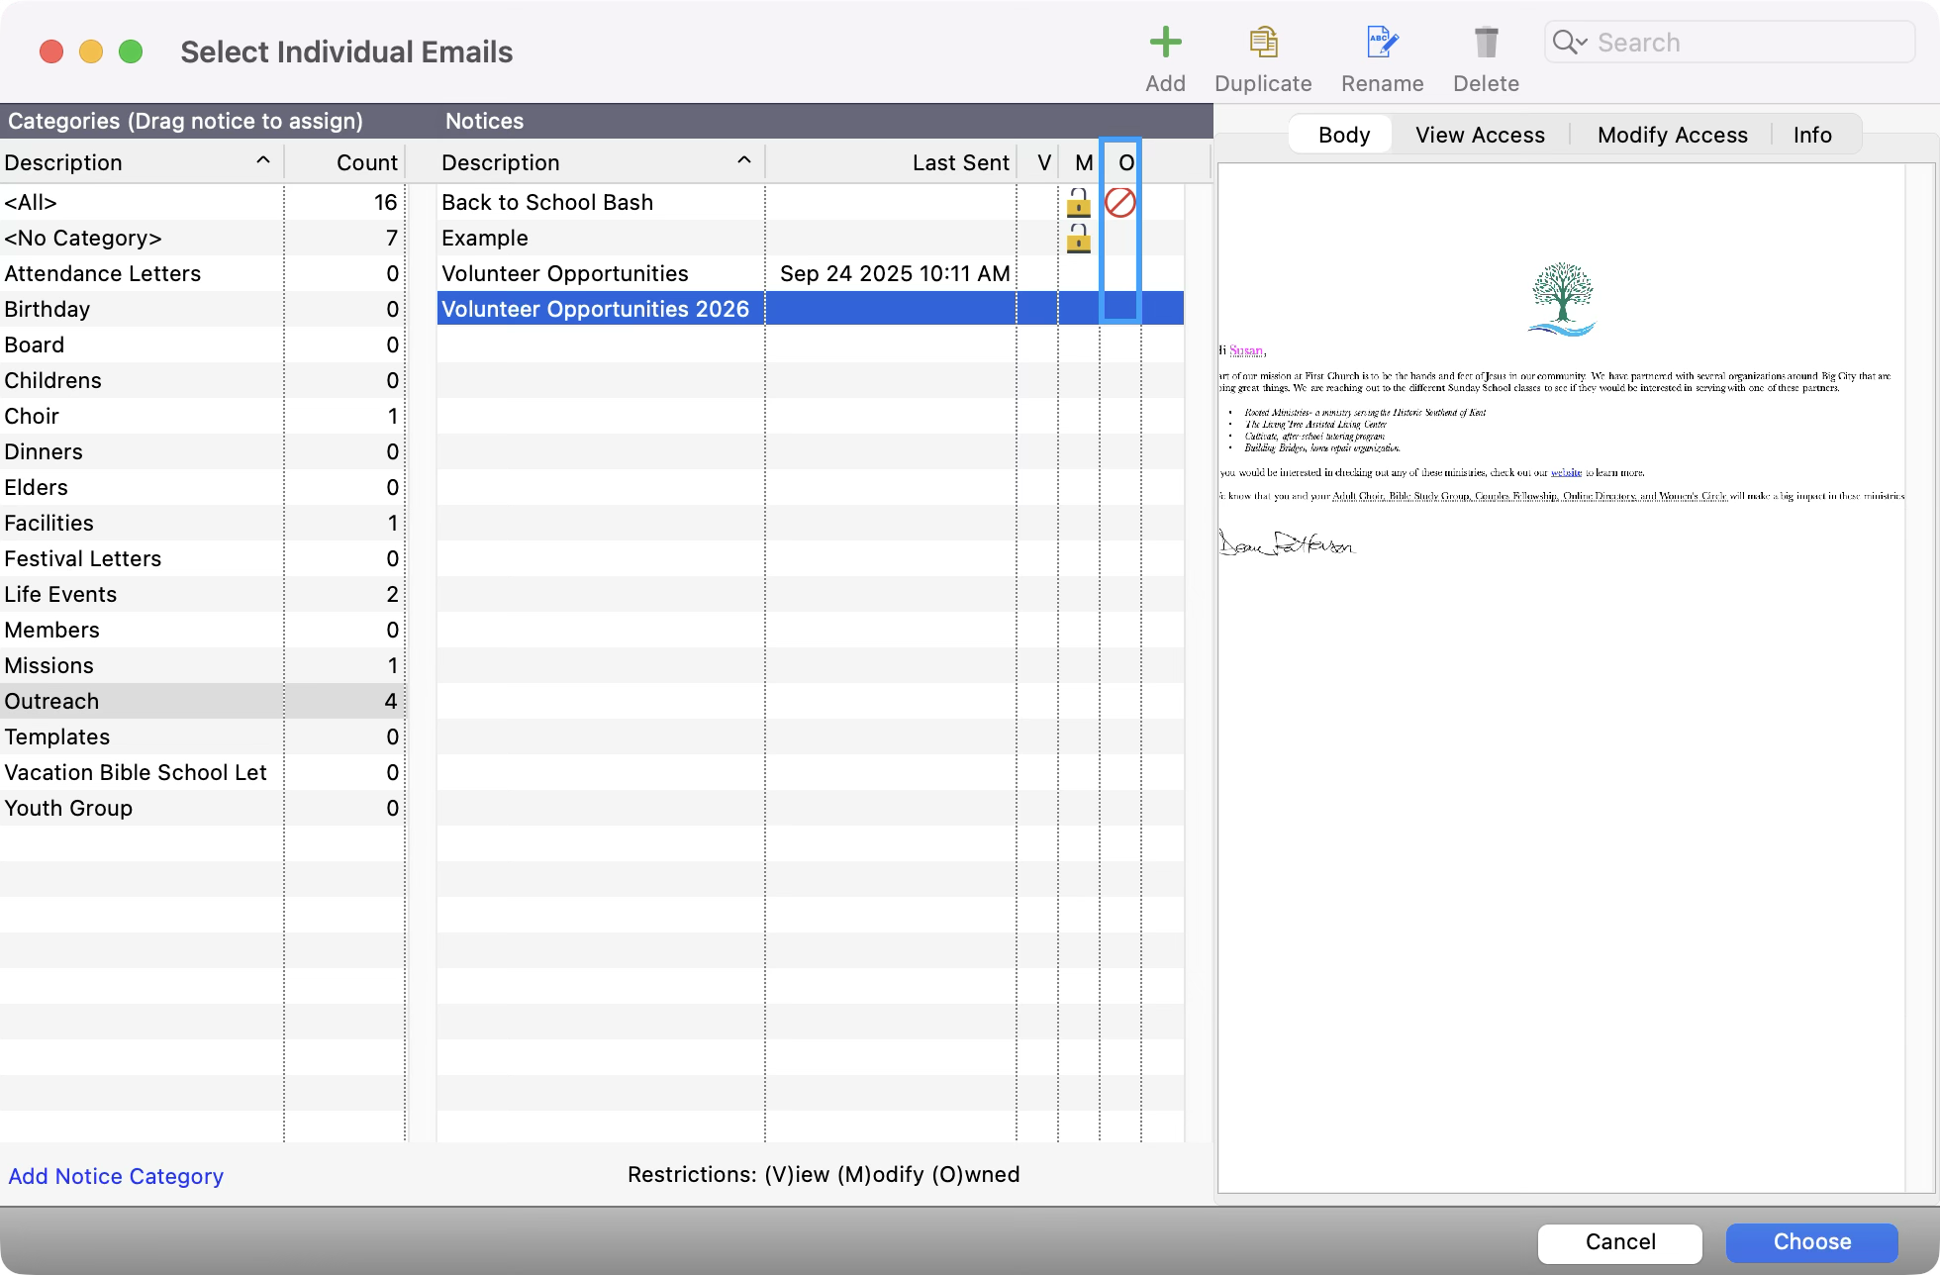Select the Volunteer Opportunities 2026 notice
This screenshot has width=1940, height=1275.
810,309
